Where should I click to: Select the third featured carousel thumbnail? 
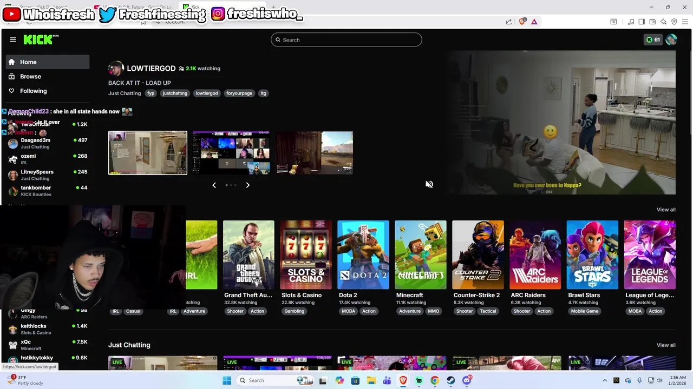pyautogui.click(x=315, y=153)
